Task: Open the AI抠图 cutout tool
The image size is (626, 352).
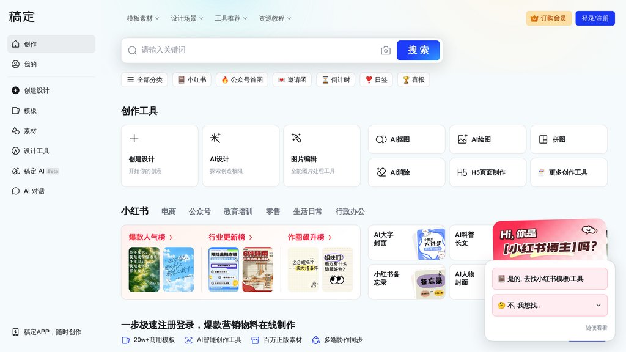Action: pyautogui.click(x=406, y=139)
